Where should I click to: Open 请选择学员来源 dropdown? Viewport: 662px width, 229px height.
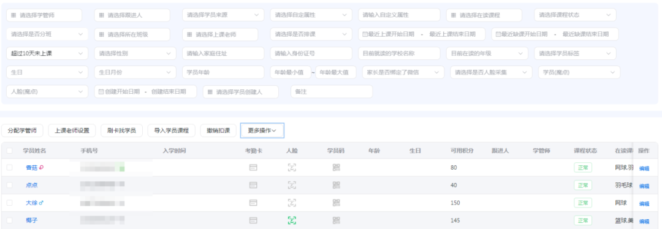click(223, 15)
